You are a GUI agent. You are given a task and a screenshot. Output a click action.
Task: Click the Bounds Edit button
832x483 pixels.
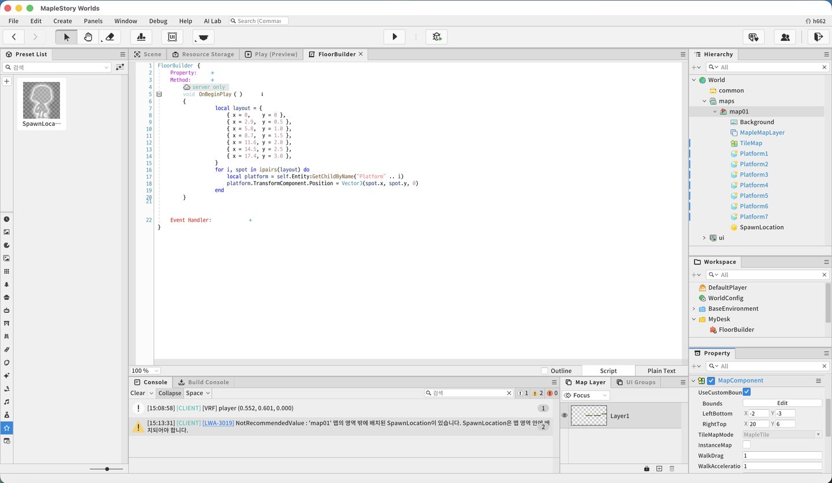coord(782,403)
